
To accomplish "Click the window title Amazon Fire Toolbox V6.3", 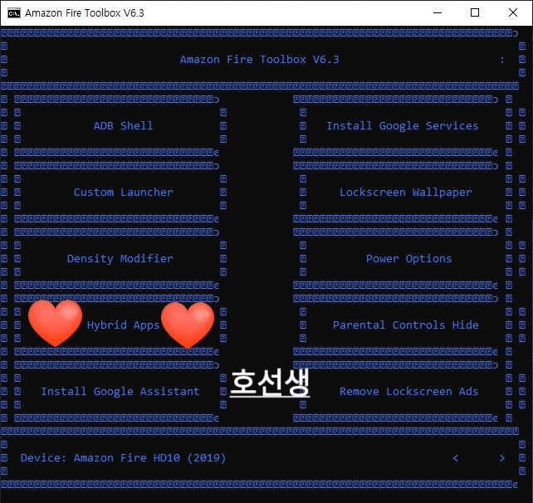I will [85, 13].
